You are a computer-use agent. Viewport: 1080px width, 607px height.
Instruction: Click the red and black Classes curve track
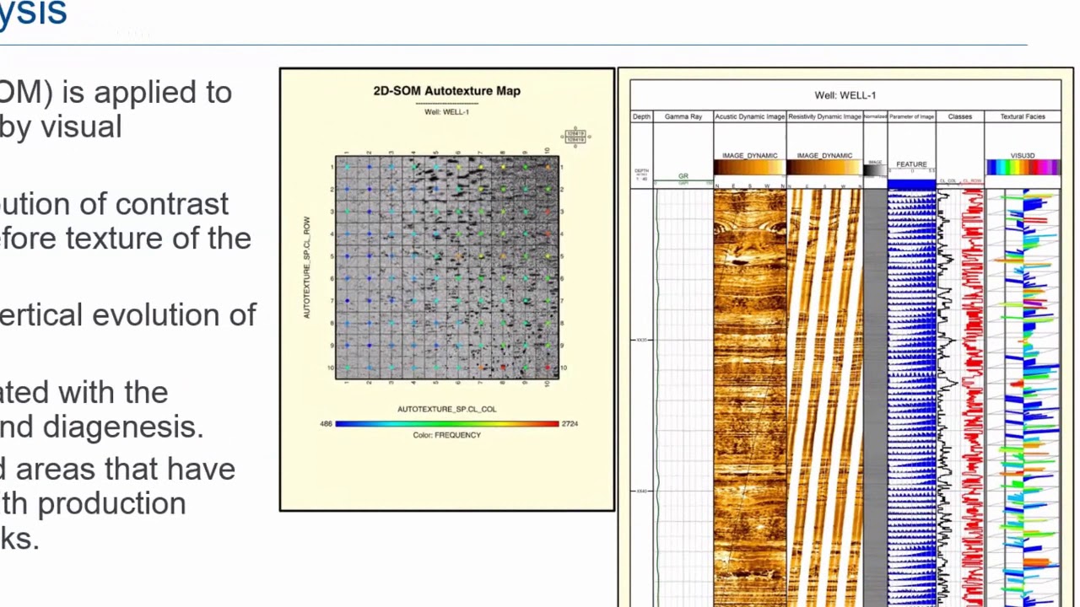click(x=960, y=396)
